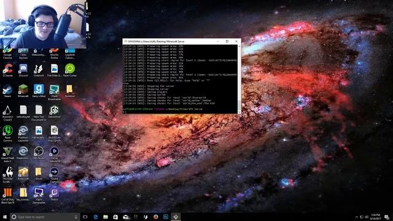The height and width of the screenshot is (221, 393).
Task: Select Call of Duty Black Ops III icon
Action: pyautogui.click(x=7, y=196)
